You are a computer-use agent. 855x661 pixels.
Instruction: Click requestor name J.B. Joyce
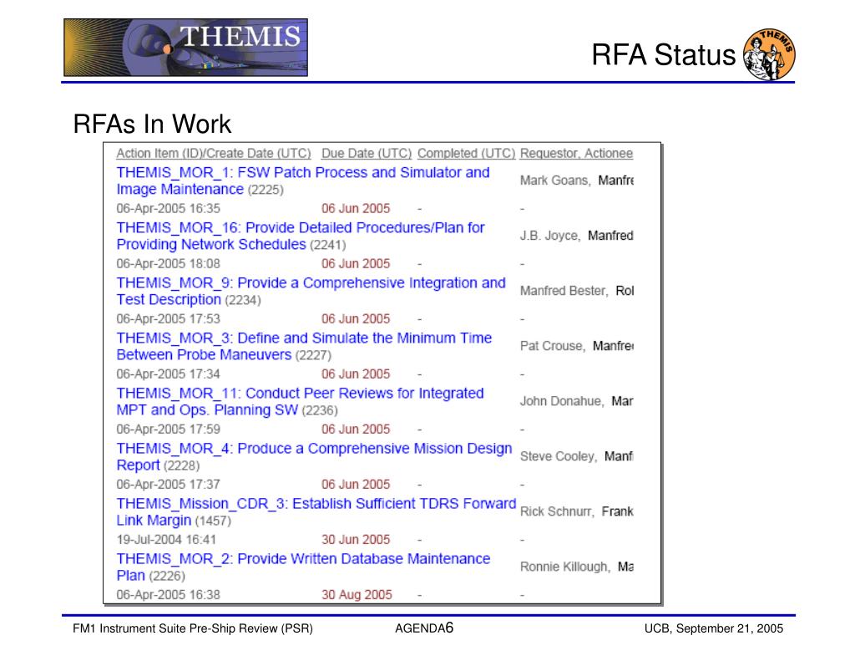coord(549,236)
